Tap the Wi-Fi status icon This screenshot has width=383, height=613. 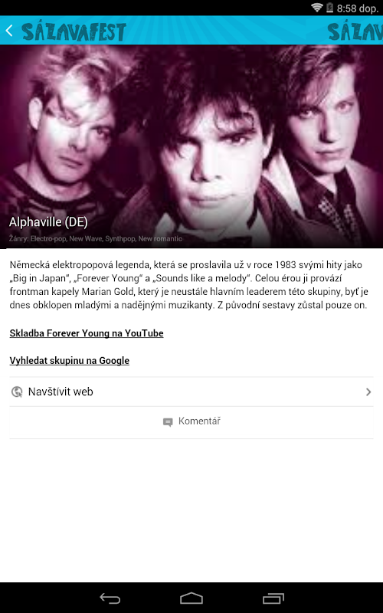pos(317,8)
